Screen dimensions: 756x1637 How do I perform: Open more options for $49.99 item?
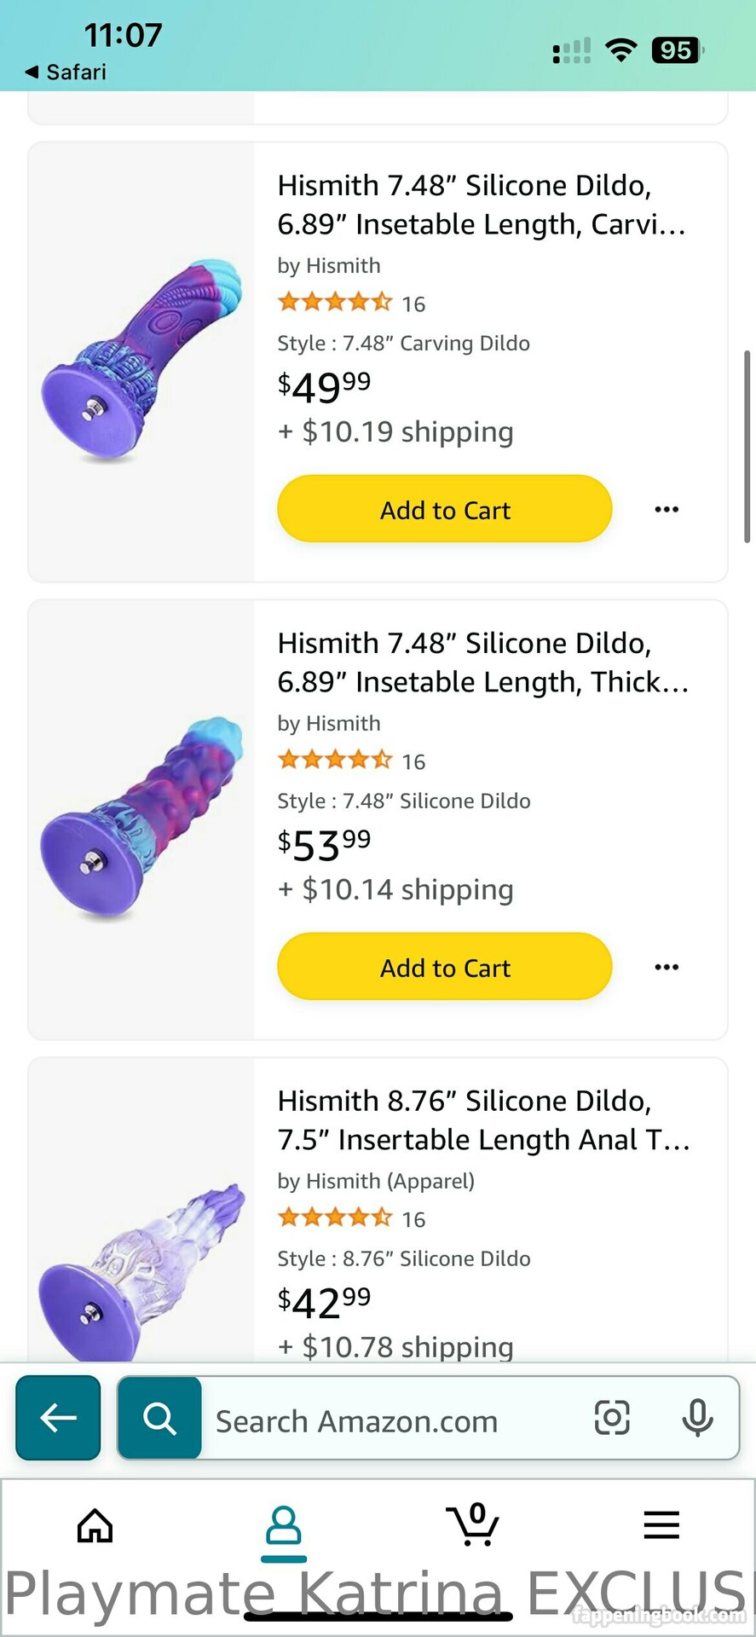point(667,510)
